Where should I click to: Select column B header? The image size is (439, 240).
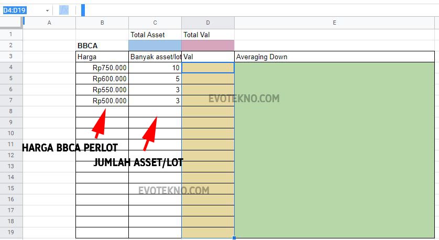[x=102, y=23]
